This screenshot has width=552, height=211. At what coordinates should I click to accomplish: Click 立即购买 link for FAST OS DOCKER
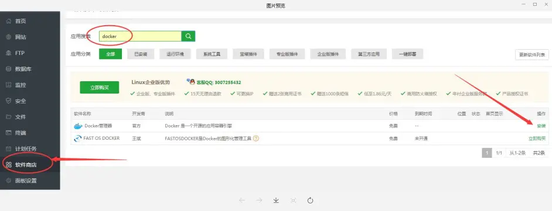[537, 139]
